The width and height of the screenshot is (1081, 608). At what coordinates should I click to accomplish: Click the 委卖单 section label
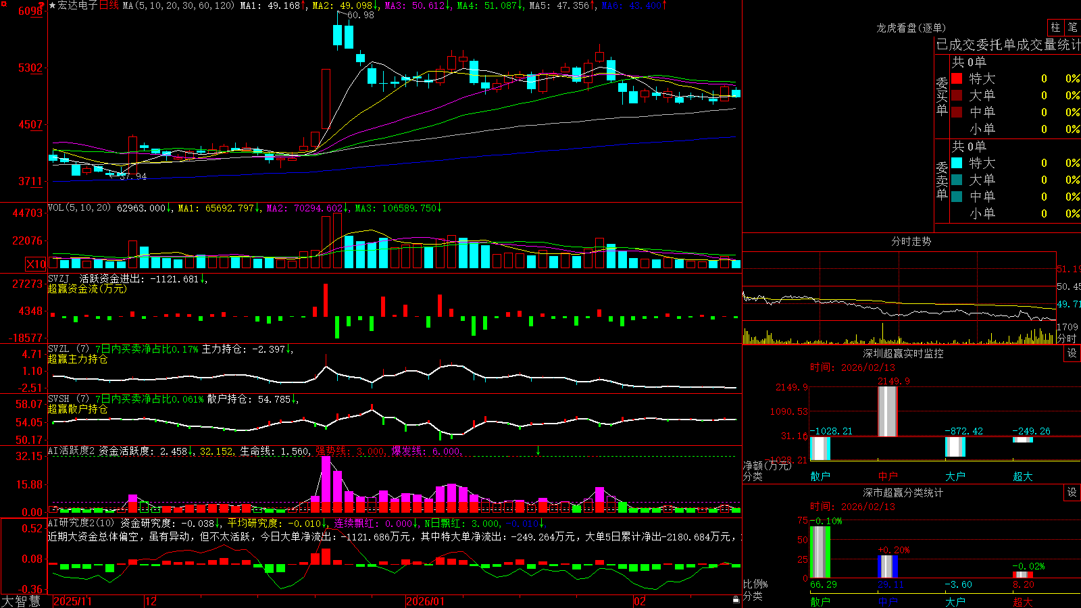tap(942, 180)
